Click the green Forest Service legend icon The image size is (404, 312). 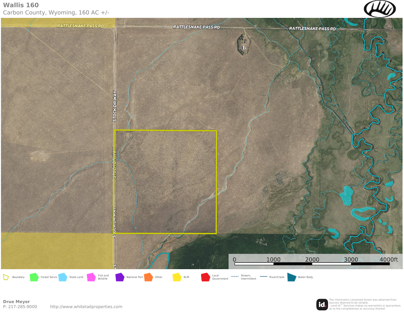coord(34,277)
